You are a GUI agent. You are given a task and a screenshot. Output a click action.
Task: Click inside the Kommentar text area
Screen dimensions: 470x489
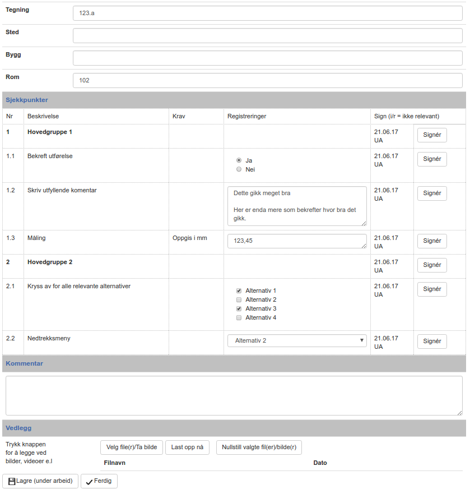coord(234,395)
